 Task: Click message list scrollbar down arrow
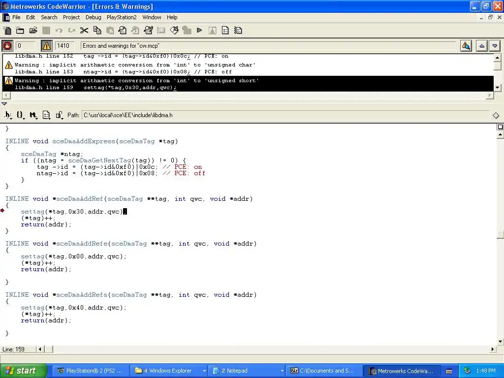[497, 88]
